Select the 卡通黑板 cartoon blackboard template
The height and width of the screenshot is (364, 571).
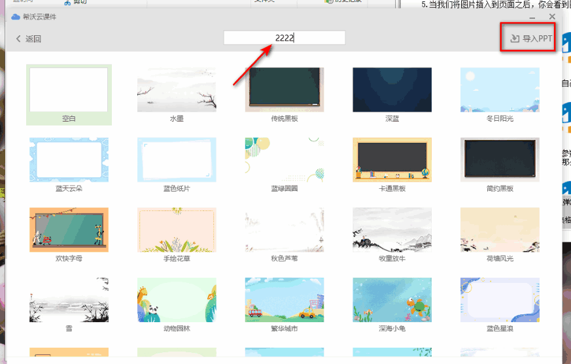click(x=392, y=160)
